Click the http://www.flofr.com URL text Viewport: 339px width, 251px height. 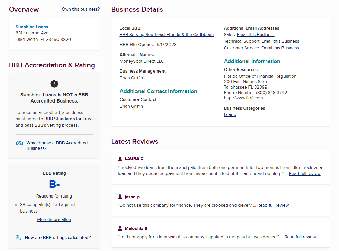243,98
